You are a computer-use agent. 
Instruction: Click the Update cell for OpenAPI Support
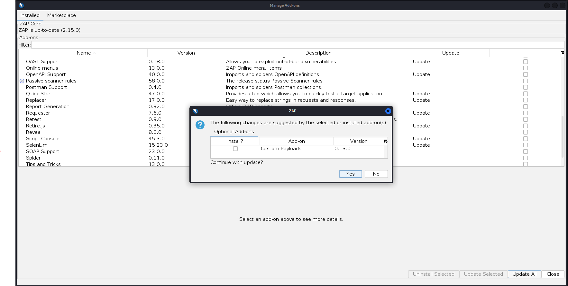pyautogui.click(x=421, y=74)
